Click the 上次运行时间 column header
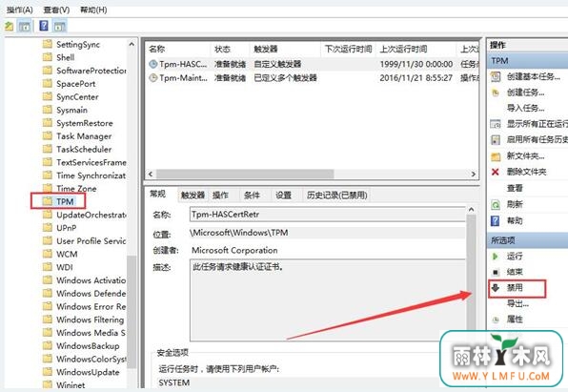 403,49
